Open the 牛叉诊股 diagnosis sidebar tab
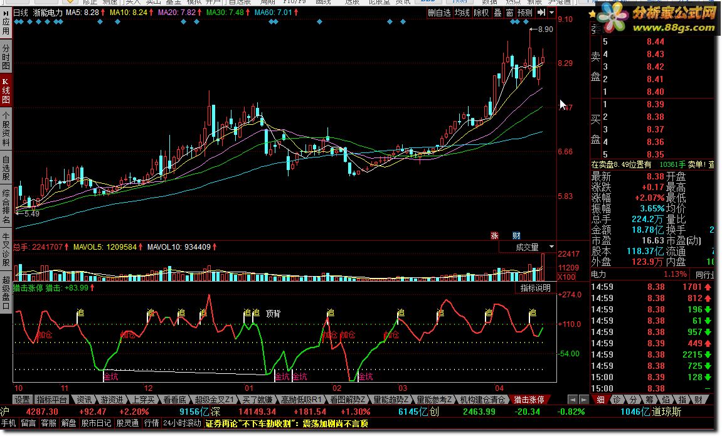 (x=6, y=250)
